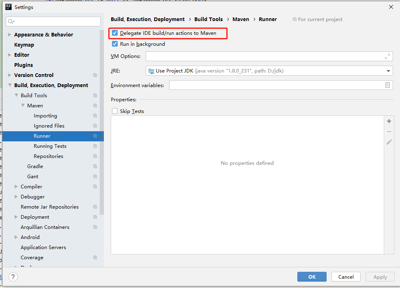Image resolution: width=400 pixels, height=288 pixels.
Task: Select Keymap in settings tree
Action: point(24,45)
